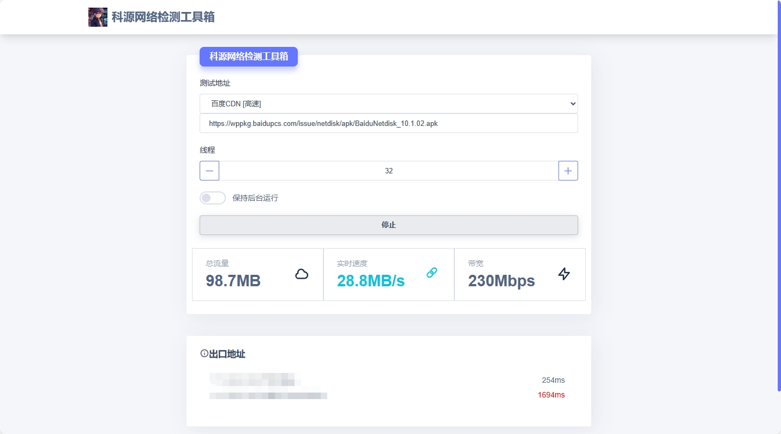The width and height of the screenshot is (781, 434).
Task: Click the 254ms latency value
Action: coord(554,380)
